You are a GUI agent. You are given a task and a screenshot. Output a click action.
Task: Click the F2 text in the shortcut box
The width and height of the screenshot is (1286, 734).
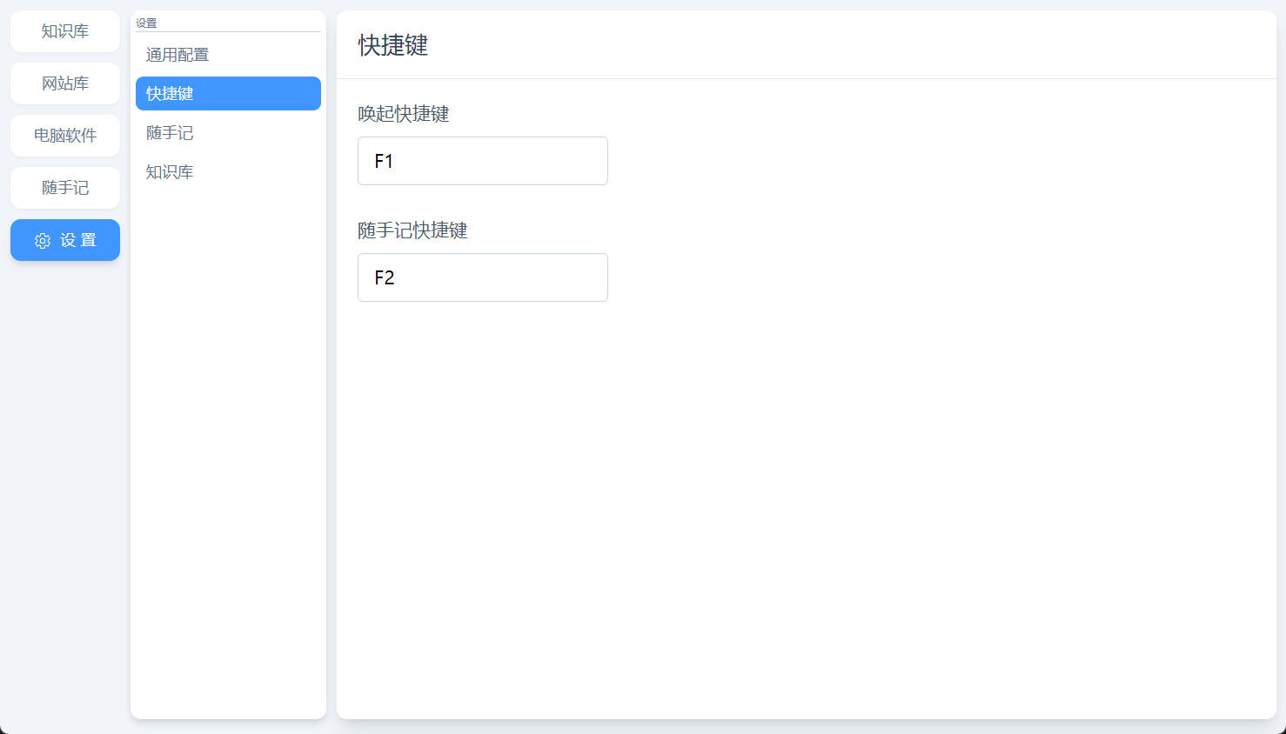click(385, 277)
